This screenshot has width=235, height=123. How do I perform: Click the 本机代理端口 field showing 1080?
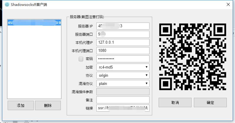123,51
